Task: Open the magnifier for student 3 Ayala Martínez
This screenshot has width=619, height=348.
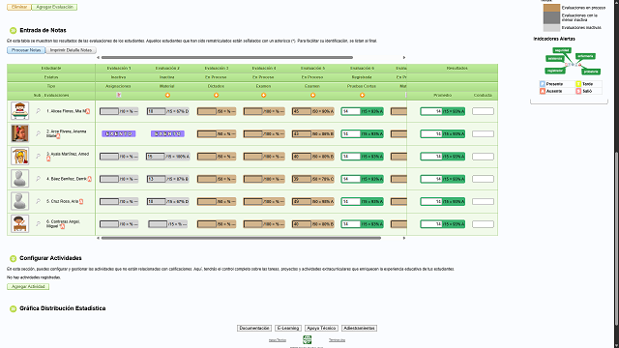Action: click(39, 157)
